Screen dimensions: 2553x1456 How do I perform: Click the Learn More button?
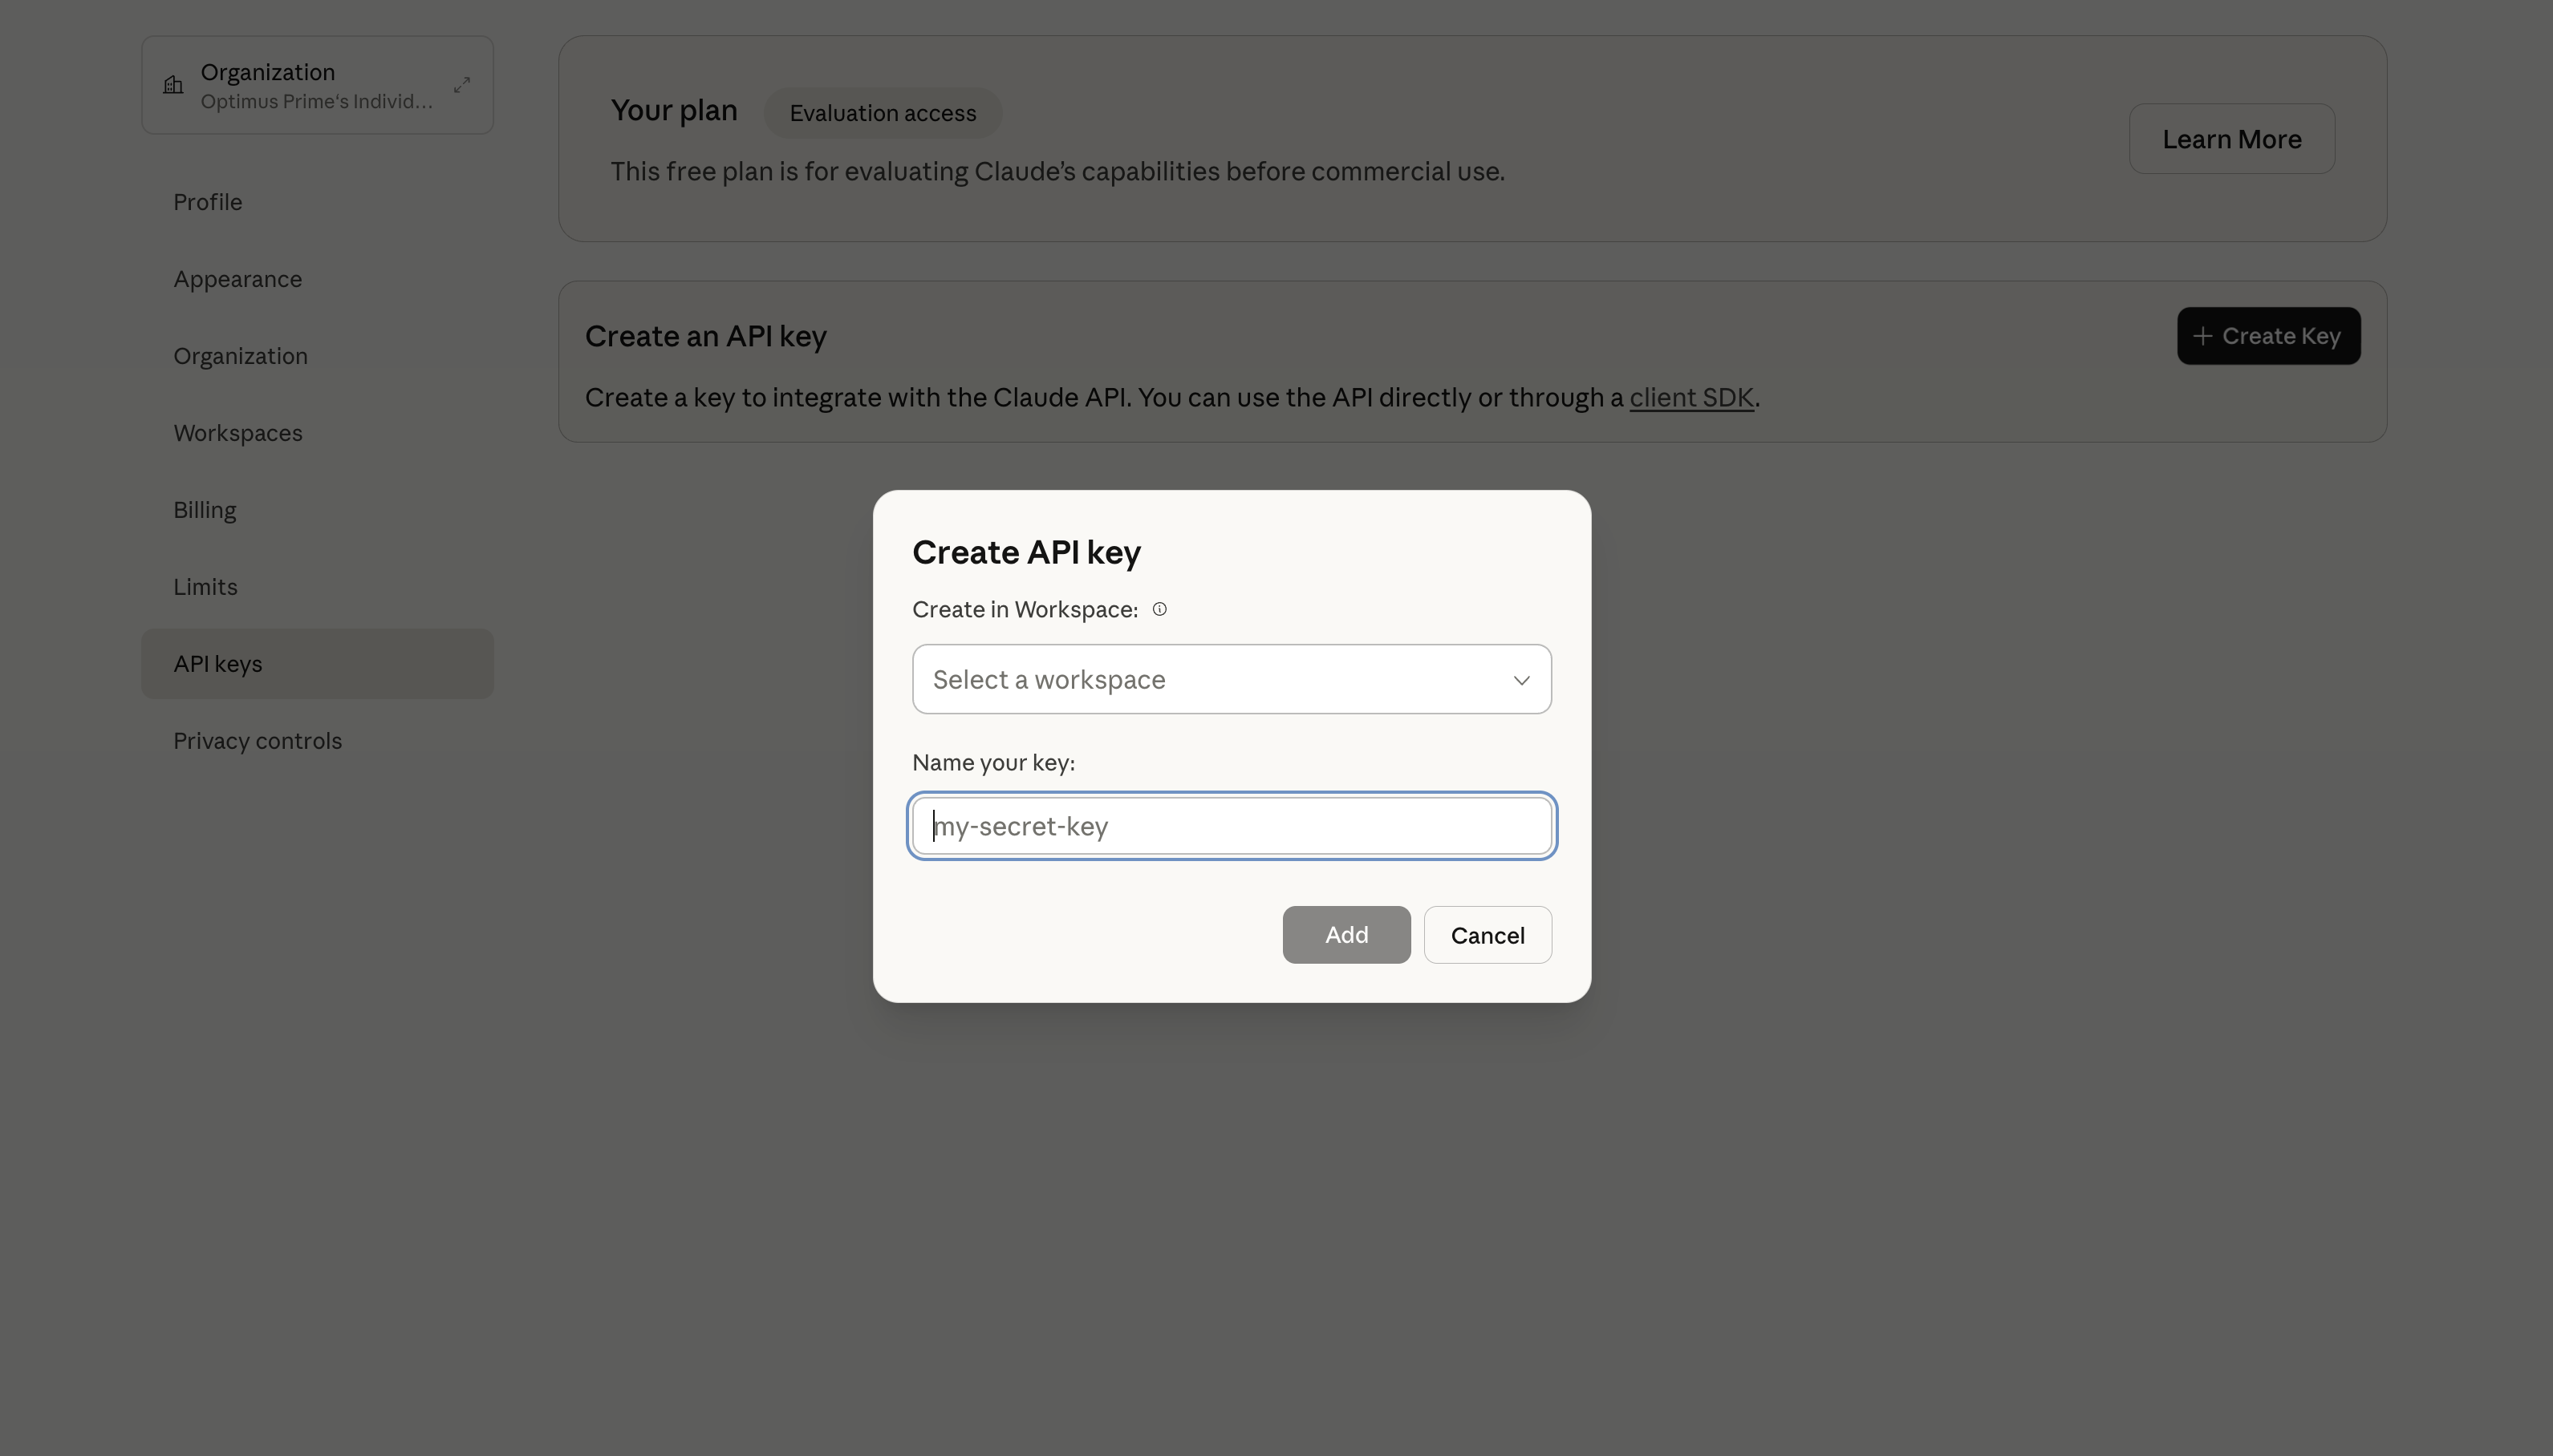(2231, 139)
